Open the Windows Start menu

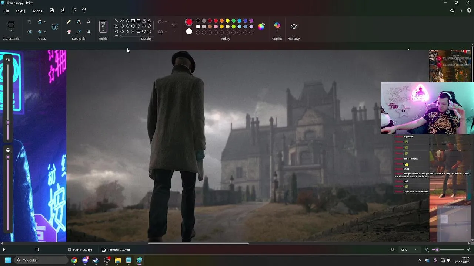(8, 260)
